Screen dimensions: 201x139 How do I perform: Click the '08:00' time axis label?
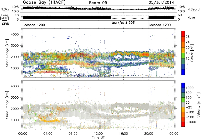coord(73,134)
